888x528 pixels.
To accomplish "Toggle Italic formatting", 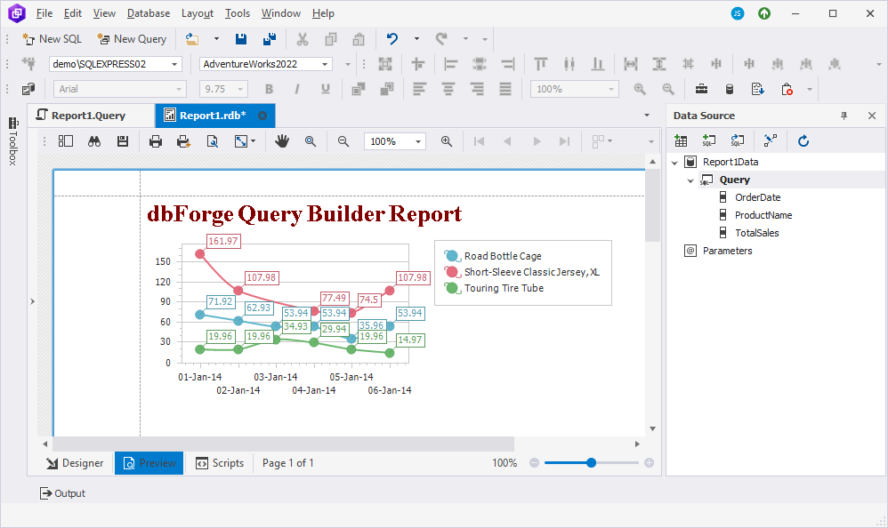I will click(297, 89).
